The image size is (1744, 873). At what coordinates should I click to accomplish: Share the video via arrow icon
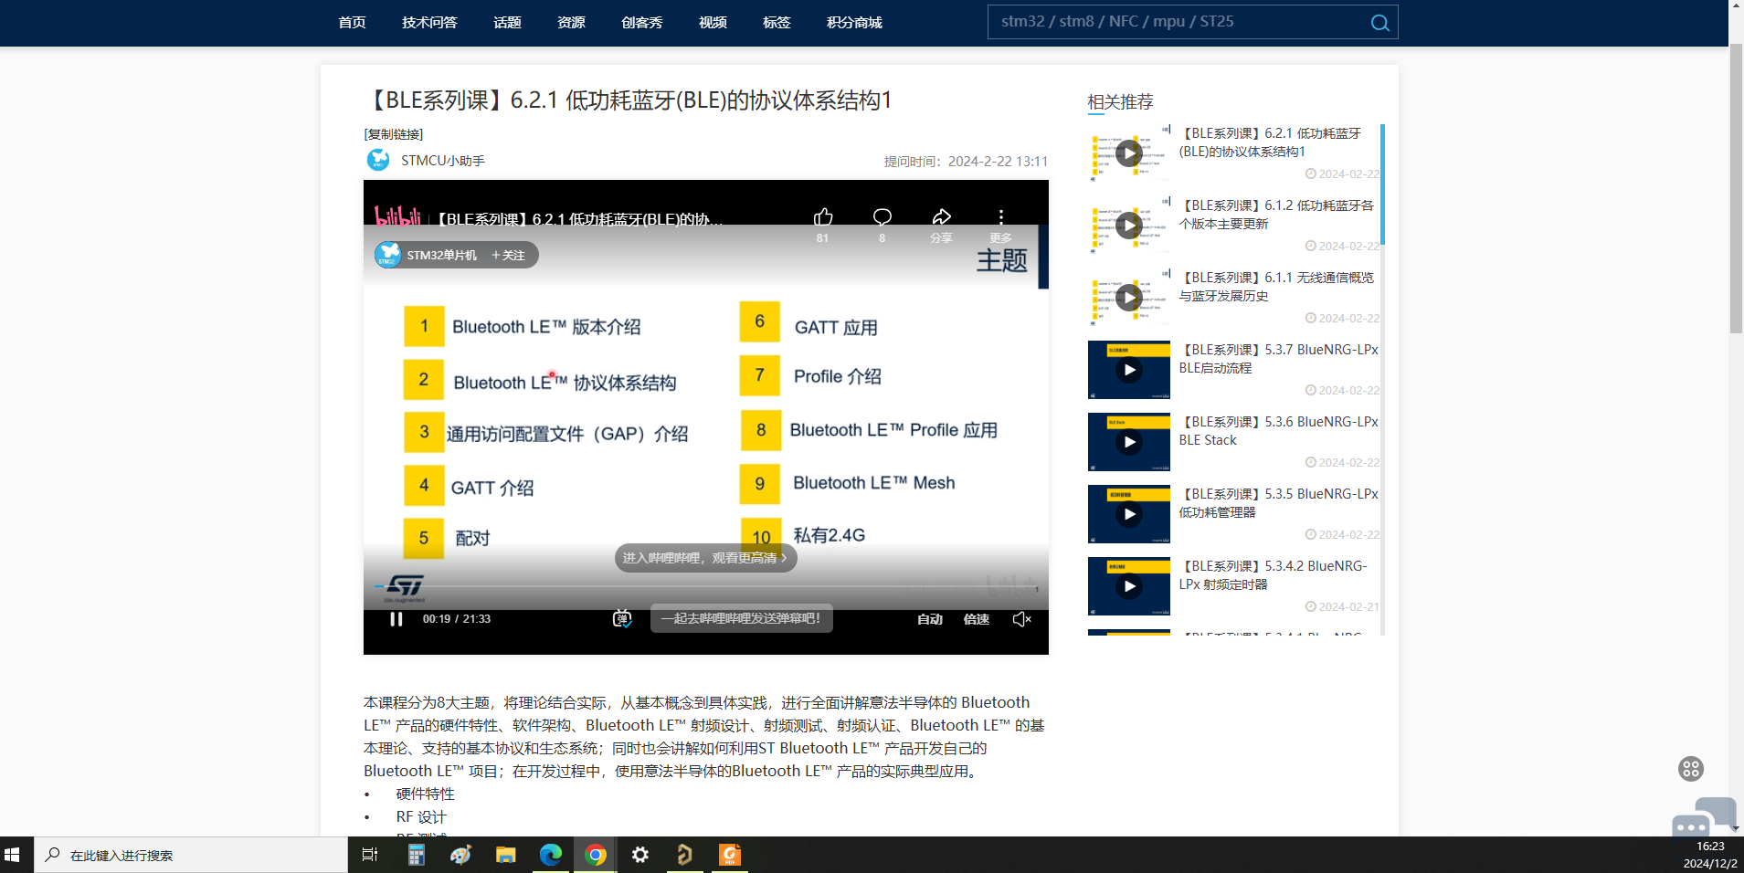click(941, 217)
